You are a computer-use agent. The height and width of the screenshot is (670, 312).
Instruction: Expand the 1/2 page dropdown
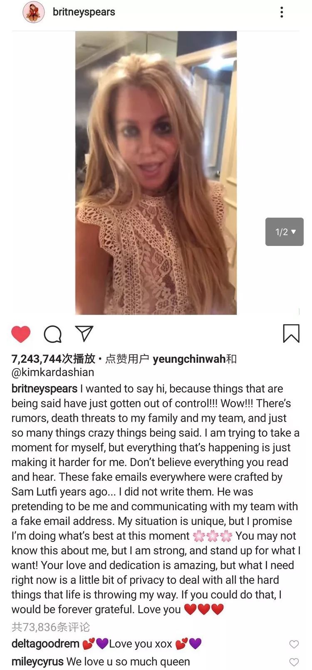click(285, 232)
